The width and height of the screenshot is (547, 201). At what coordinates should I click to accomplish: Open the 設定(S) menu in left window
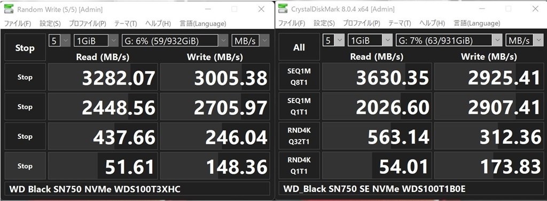[x=50, y=23]
